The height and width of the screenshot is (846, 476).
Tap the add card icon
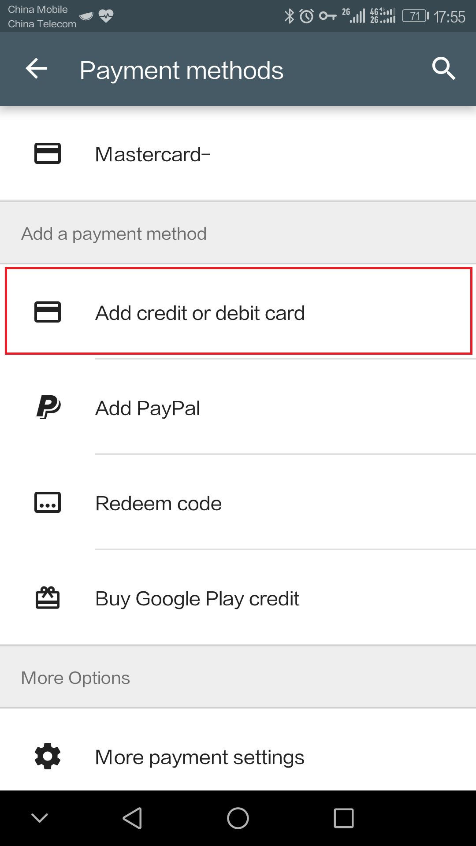tap(48, 312)
